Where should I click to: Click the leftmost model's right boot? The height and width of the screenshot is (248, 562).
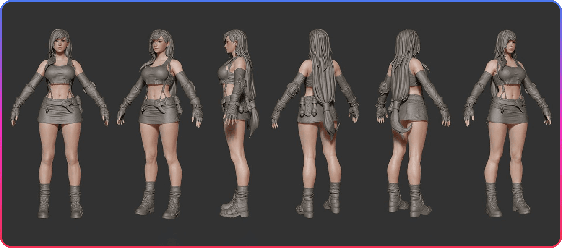click(44, 204)
